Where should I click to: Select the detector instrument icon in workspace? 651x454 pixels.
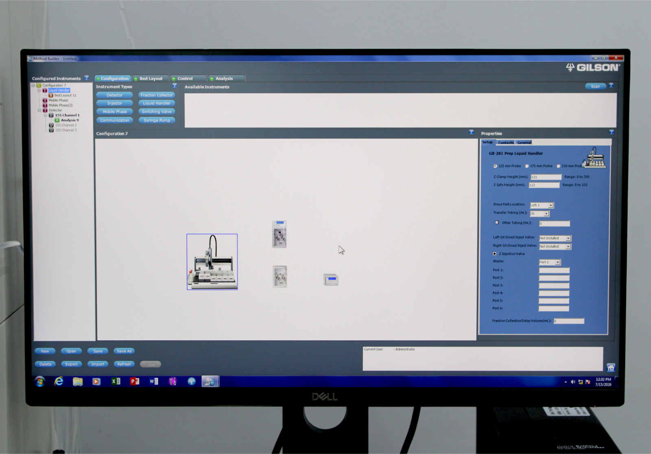click(331, 280)
